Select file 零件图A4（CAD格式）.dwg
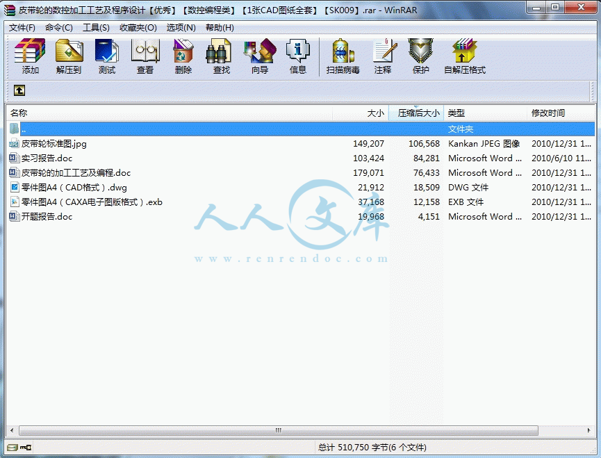The width and height of the screenshot is (601, 458). point(74,188)
